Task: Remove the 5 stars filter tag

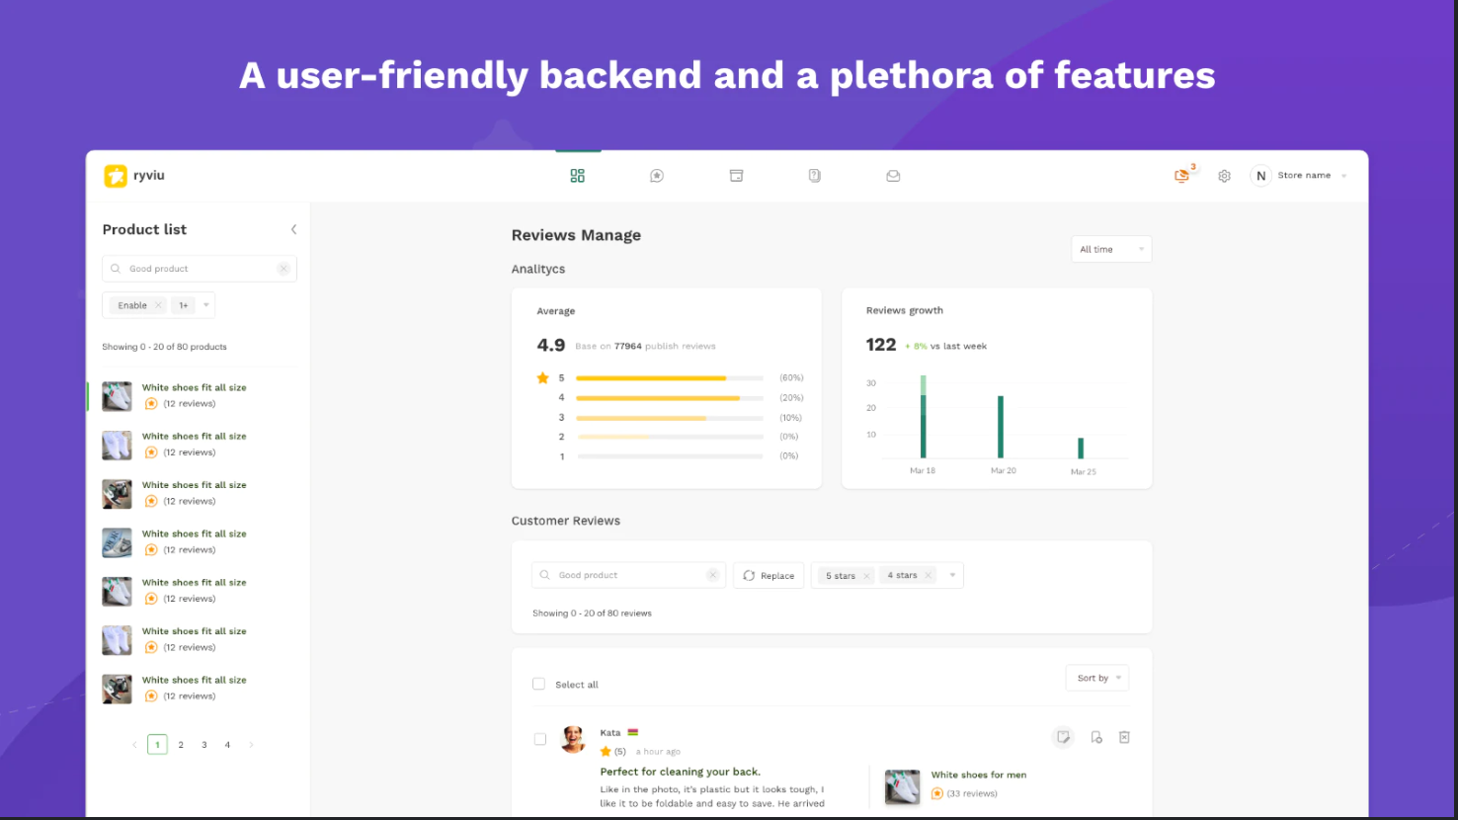Action: coord(867,576)
